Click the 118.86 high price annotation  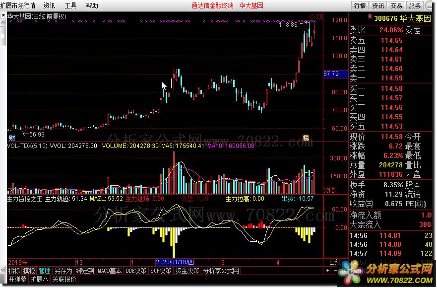click(x=288, y=24)
